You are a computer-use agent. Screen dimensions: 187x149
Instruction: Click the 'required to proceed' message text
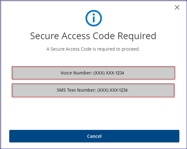pyautogui.click(x=93, y=49)
